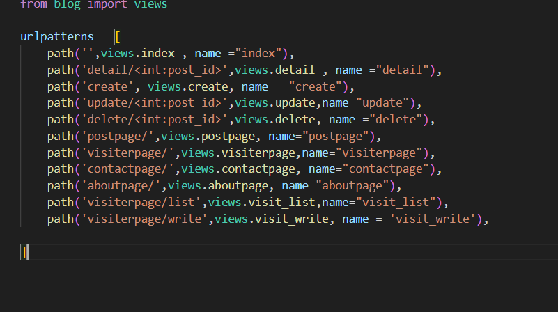
Task: Click views.visiterpage function reference
Action: point(238,153)
